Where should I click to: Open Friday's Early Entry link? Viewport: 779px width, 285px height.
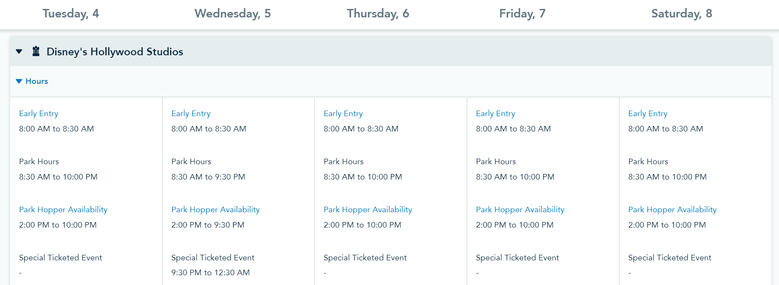click(496, 114)
